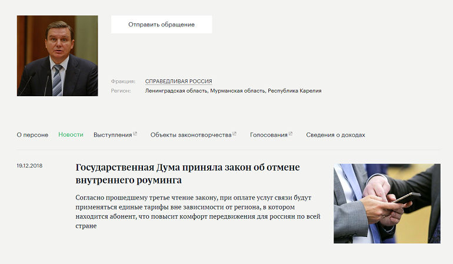Image resolution: width=453 pixels, height=264 pixels.
Task: Click the news date 19.12.2018
Action: tap(29, 167)
